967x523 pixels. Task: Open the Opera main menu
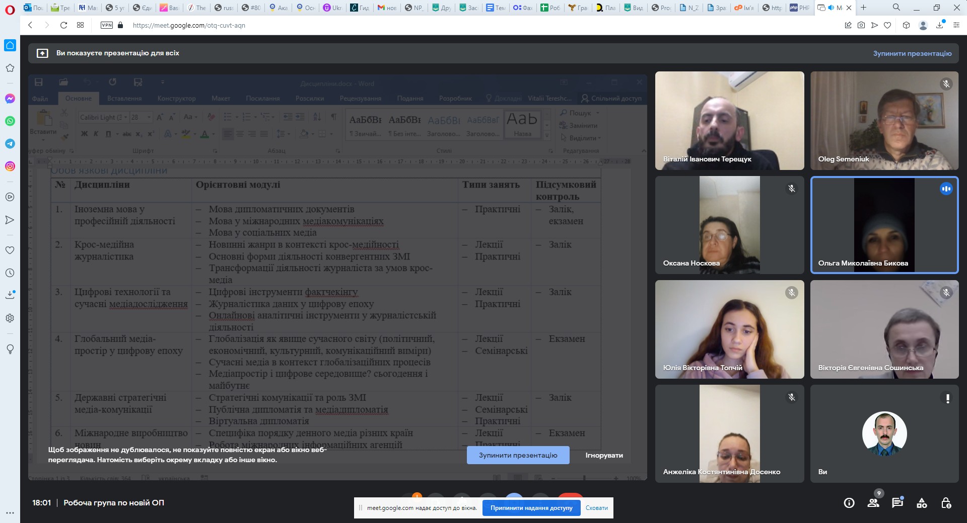tap(10, 9)
